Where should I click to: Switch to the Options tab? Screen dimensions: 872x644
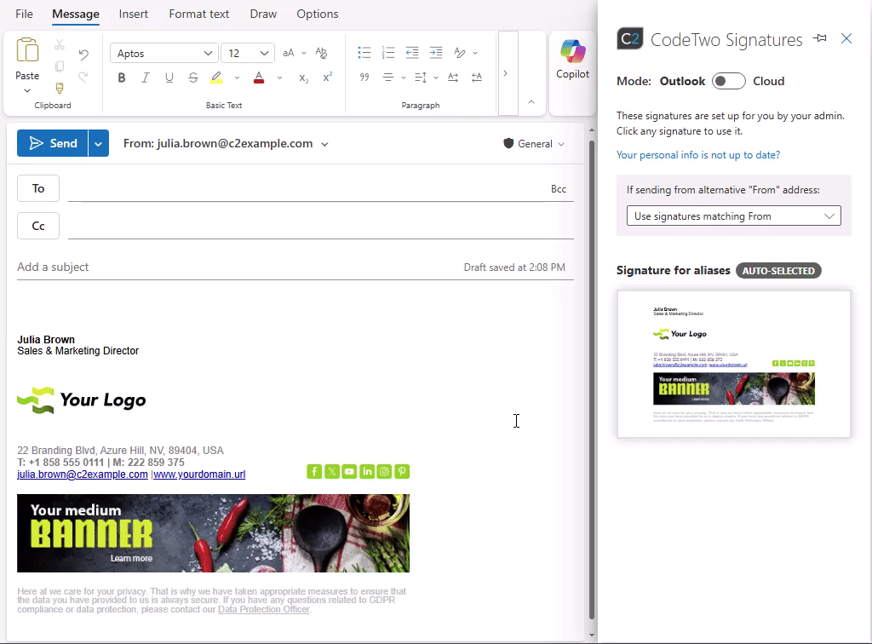tap(317, 14)
